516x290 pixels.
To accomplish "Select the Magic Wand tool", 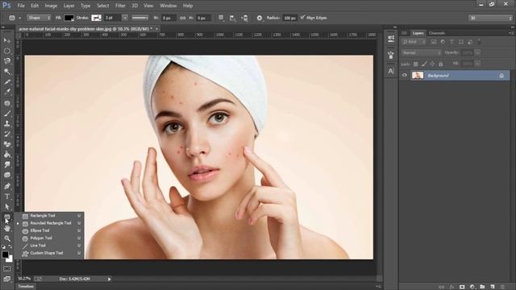I will click(7, 72).
